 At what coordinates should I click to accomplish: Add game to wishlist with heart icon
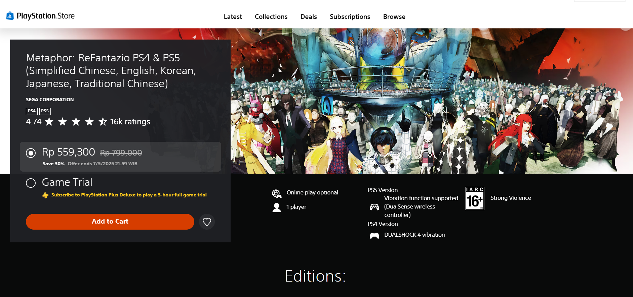207,222
